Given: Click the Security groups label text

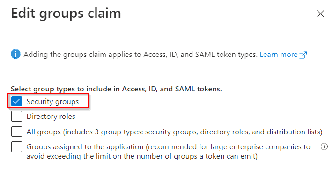Looking at the screenshot, I should point(52,102).
